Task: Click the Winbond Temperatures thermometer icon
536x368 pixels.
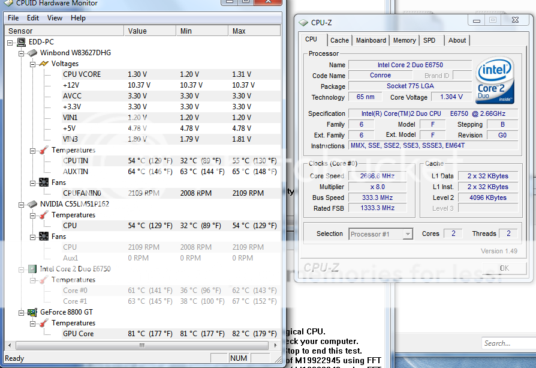Action: pyautogui.click(x=44, y=150)
